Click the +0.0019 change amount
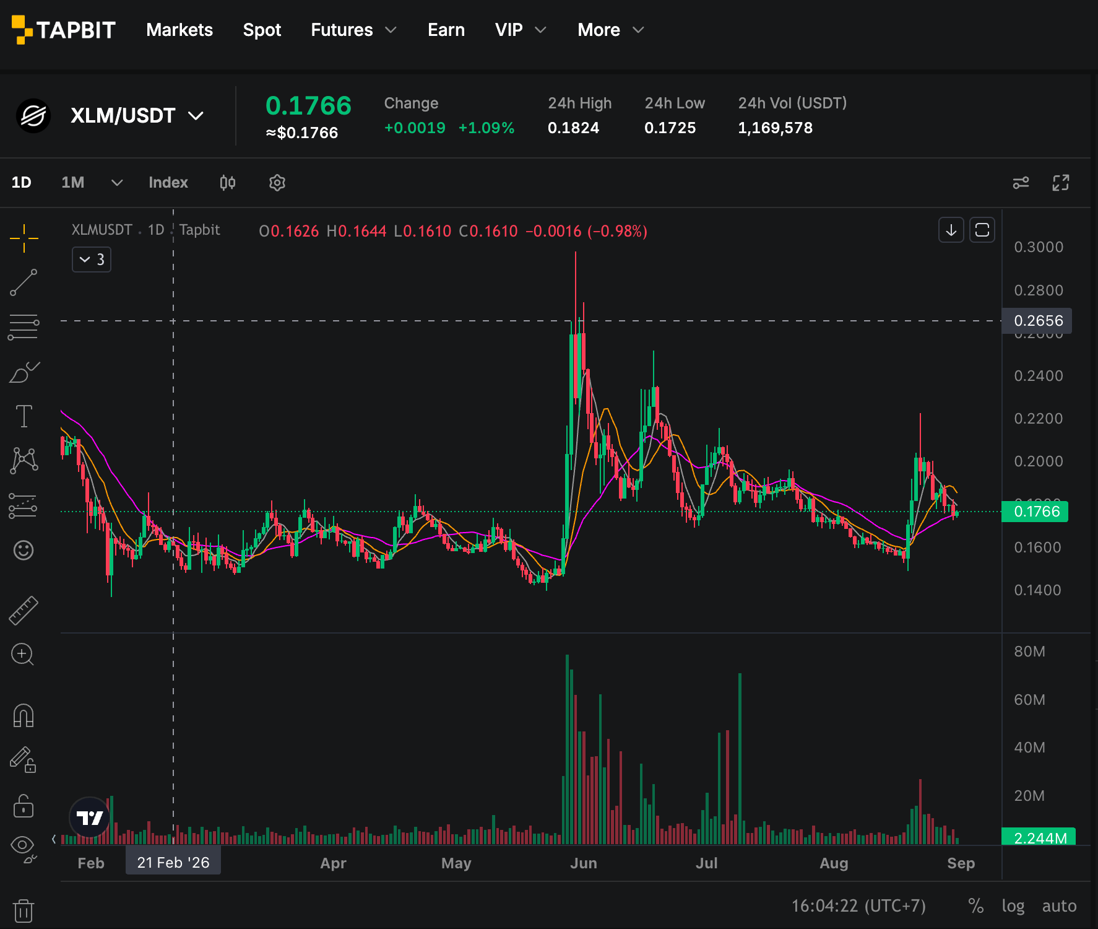 point(415,128)
